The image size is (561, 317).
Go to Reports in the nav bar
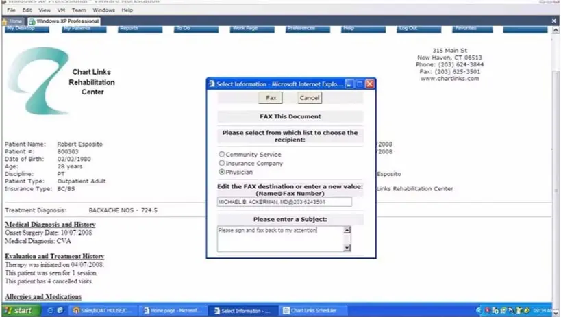(140, 29)
